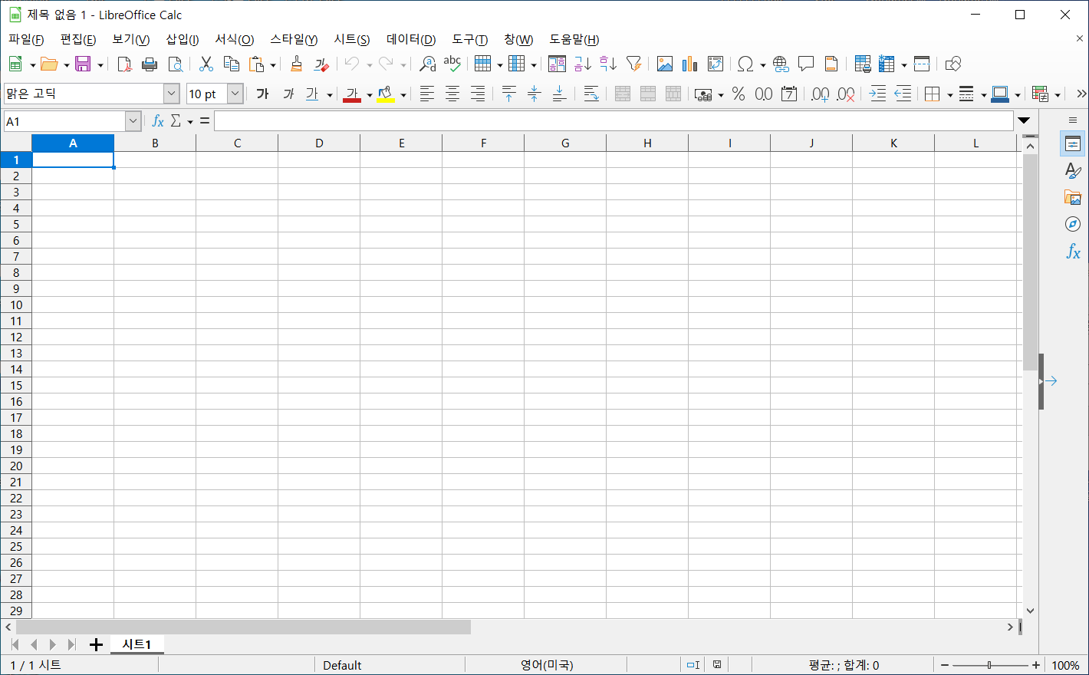This screenshot has height=675, width=1089.
Task: Insert hyperlink globe icon
Action: click(x=781, y=64)
